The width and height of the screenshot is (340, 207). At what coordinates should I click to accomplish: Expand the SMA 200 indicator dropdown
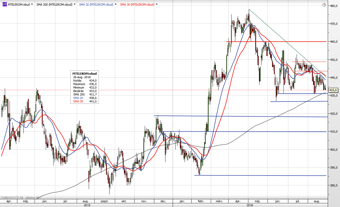coord(74,5)
